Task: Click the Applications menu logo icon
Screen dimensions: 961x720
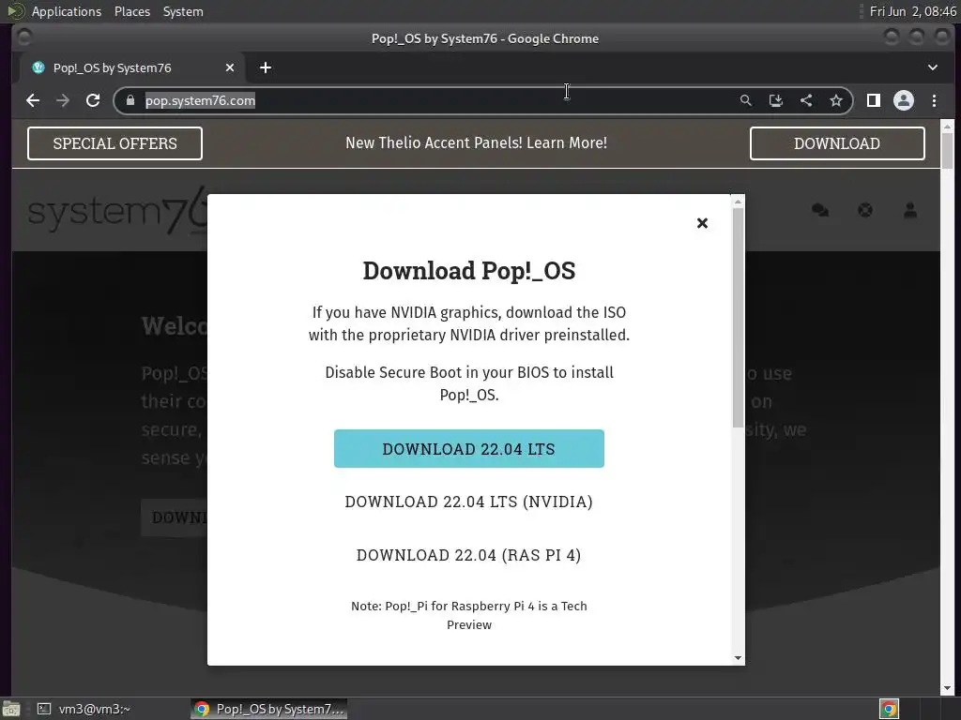Action: tap(16, 11)
